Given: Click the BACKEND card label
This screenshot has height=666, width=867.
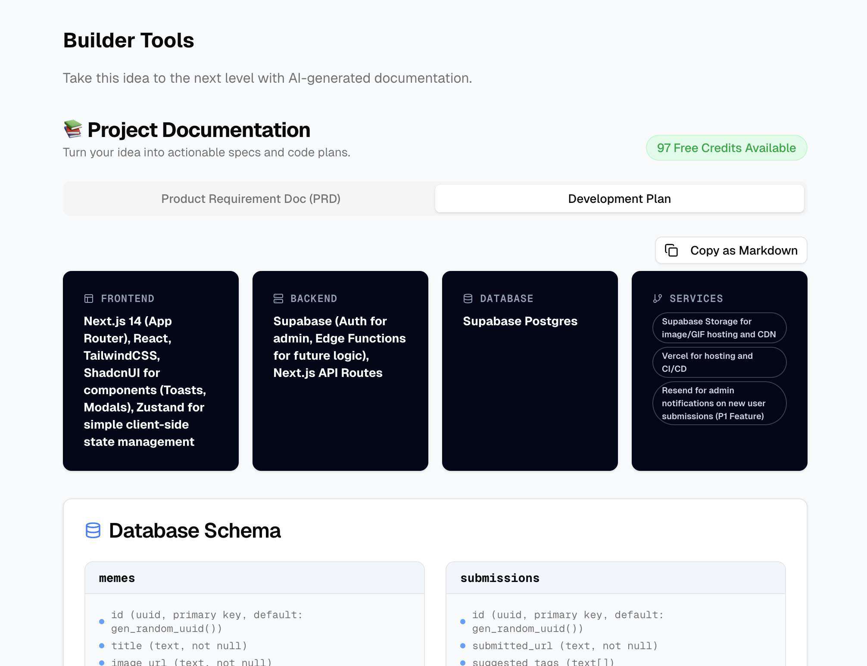Looking at the screenshot, I should (x=314, y=299).
